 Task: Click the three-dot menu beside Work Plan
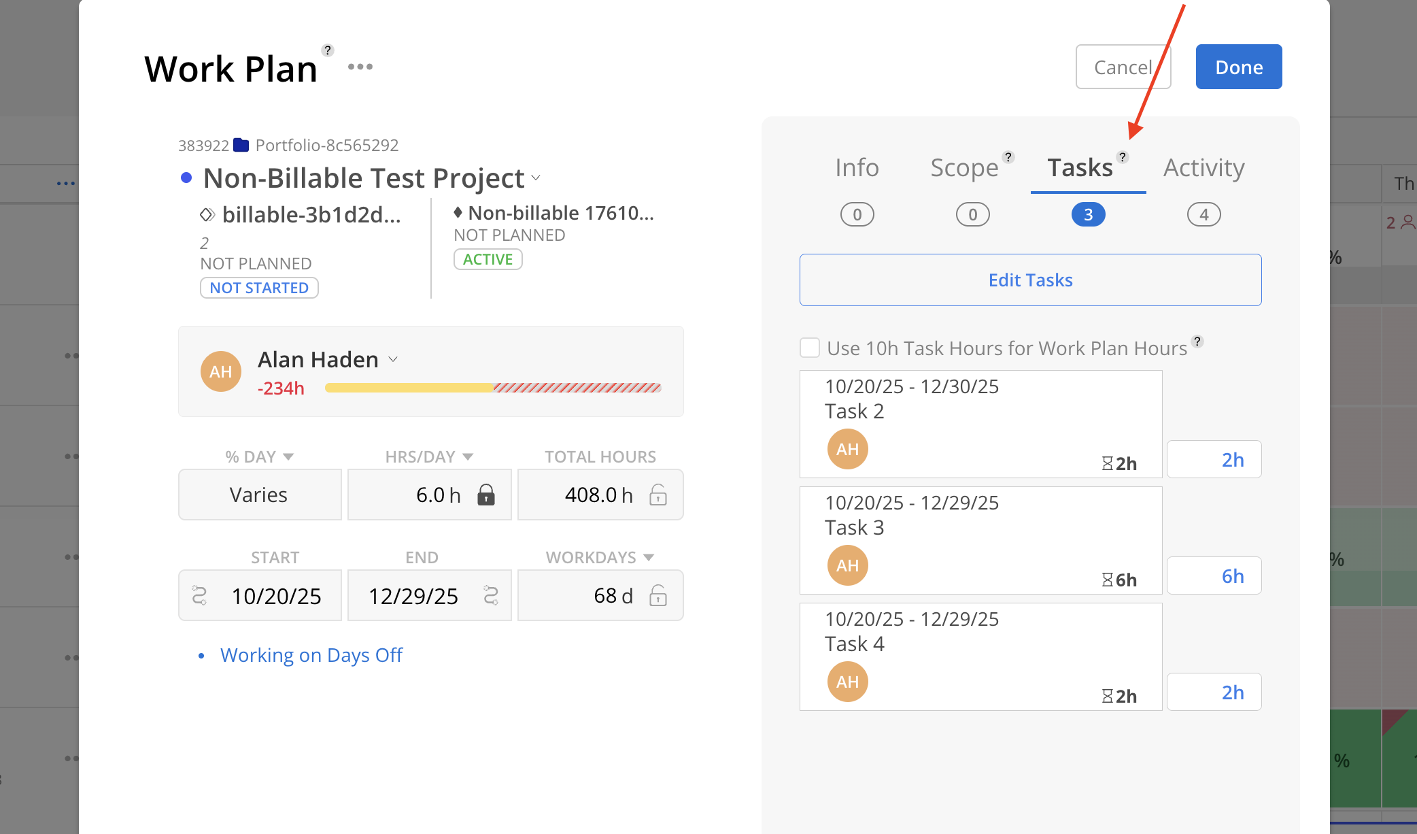click(x=360, y=67)
